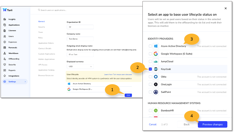Screen dimensions: 234x132
Task: Open the Roles settings tab
Action: (x=40, y=38)
